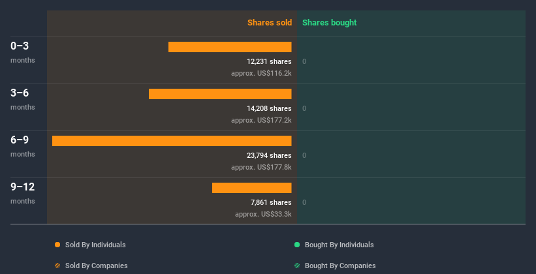Click the 3–6 months orange sold bar
The image size is (536, 274).
(x=220, y=94)
